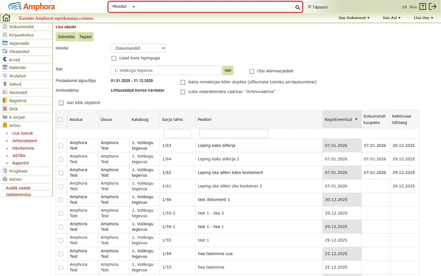Viewport: 441px width, 276px height.
Task: Open the help question mark icon
Action: pyautogui.click(x=423, y=7)
